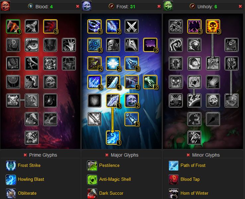The width and height of the screenshot is (245, 199).
Task: Click the purple winged talent in the Unholy tree
Action: (x=194, y=26)
